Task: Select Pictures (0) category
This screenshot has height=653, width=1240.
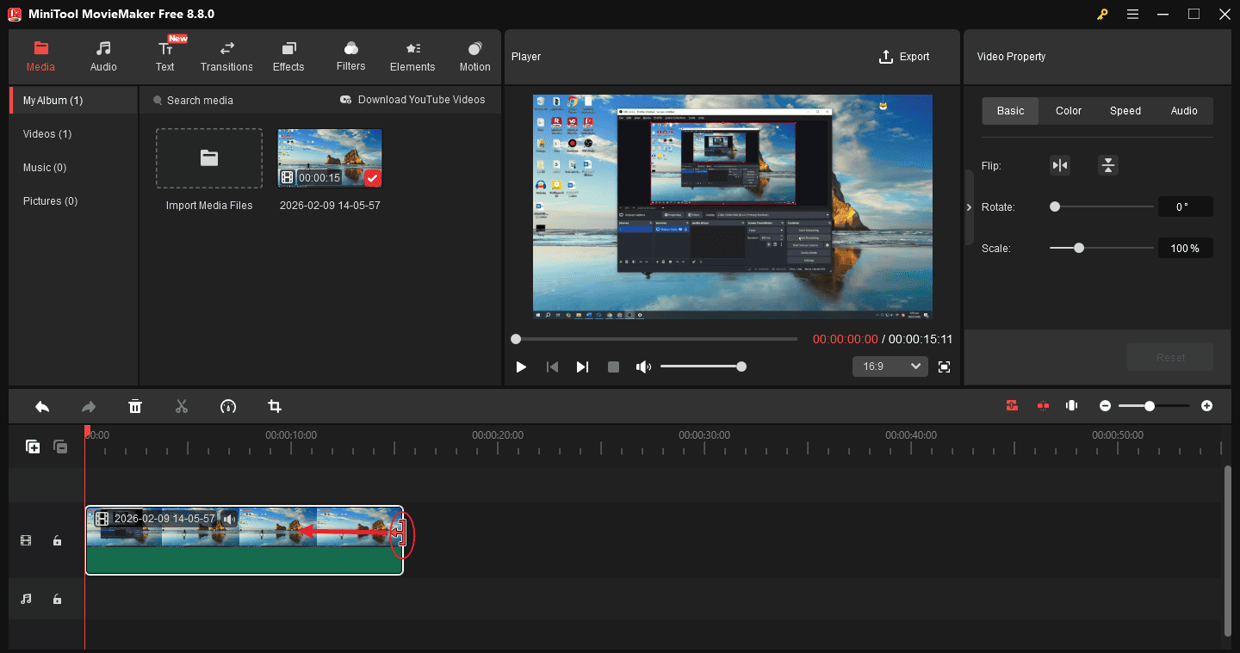Action: (x=73, y=201)
